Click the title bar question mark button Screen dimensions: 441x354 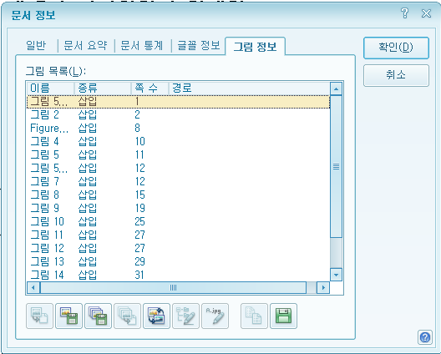click(x=405, y=13)
